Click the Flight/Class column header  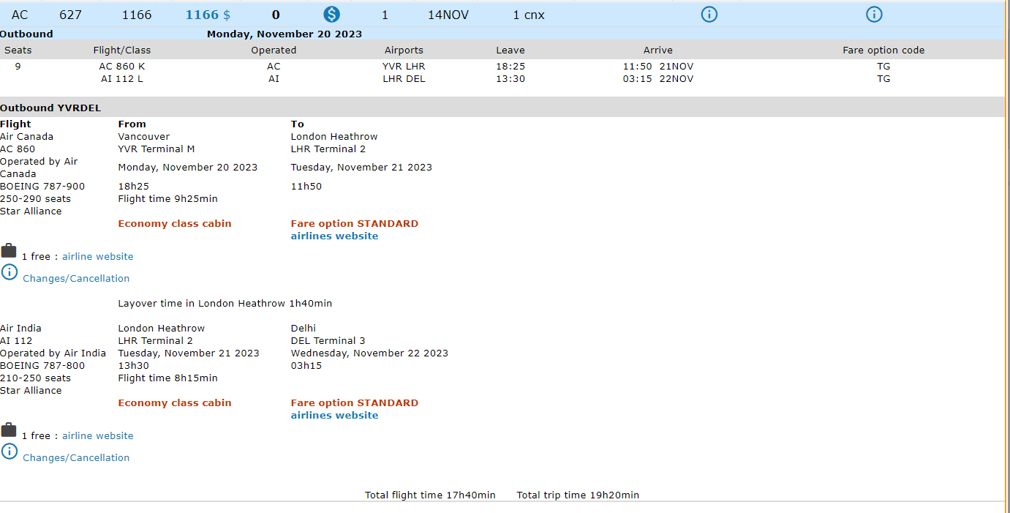[x=121, y=50]
